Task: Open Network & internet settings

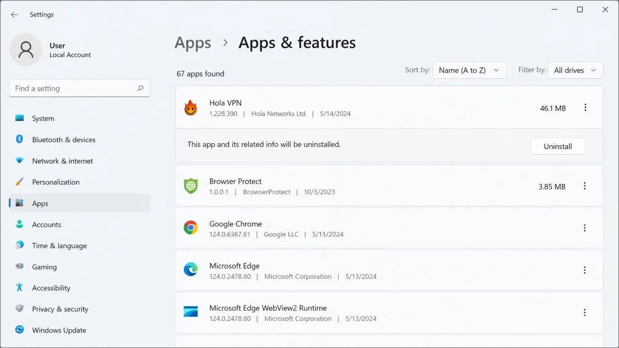Action: (x=80, y=160)
